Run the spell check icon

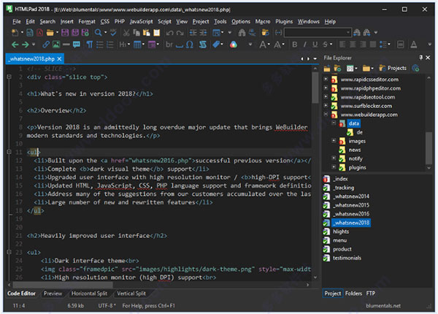113,33
